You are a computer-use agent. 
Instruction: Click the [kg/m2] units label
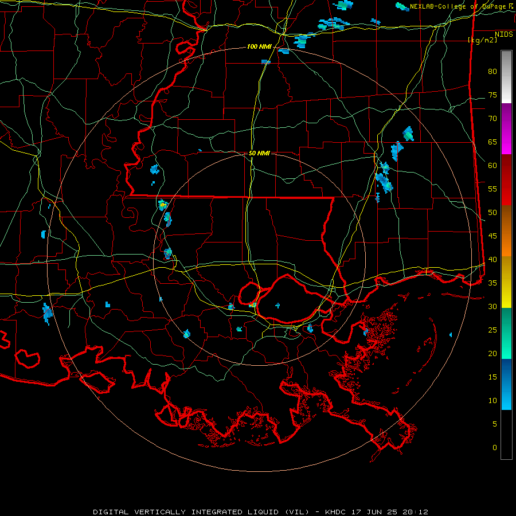point(482,40)
